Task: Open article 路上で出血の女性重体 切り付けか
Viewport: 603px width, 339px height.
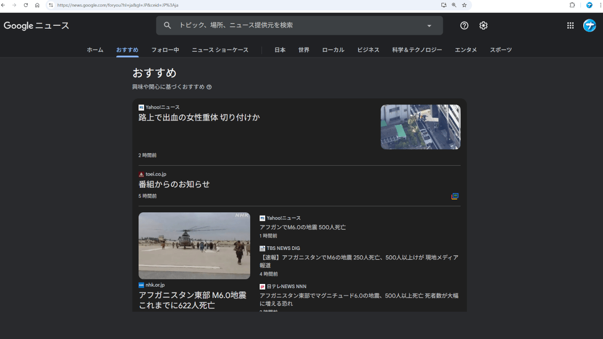Action: (x=199, y=118)
